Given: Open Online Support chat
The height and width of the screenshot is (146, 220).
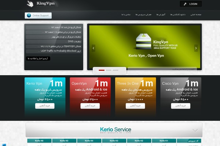Looking at the screenshot, I should 38,15.
